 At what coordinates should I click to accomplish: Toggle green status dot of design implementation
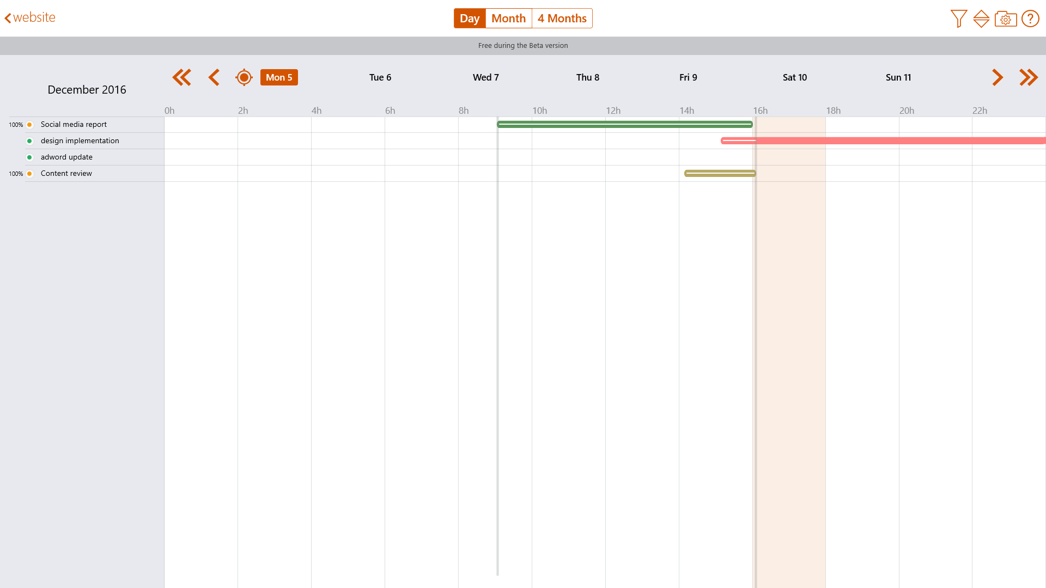29,141
